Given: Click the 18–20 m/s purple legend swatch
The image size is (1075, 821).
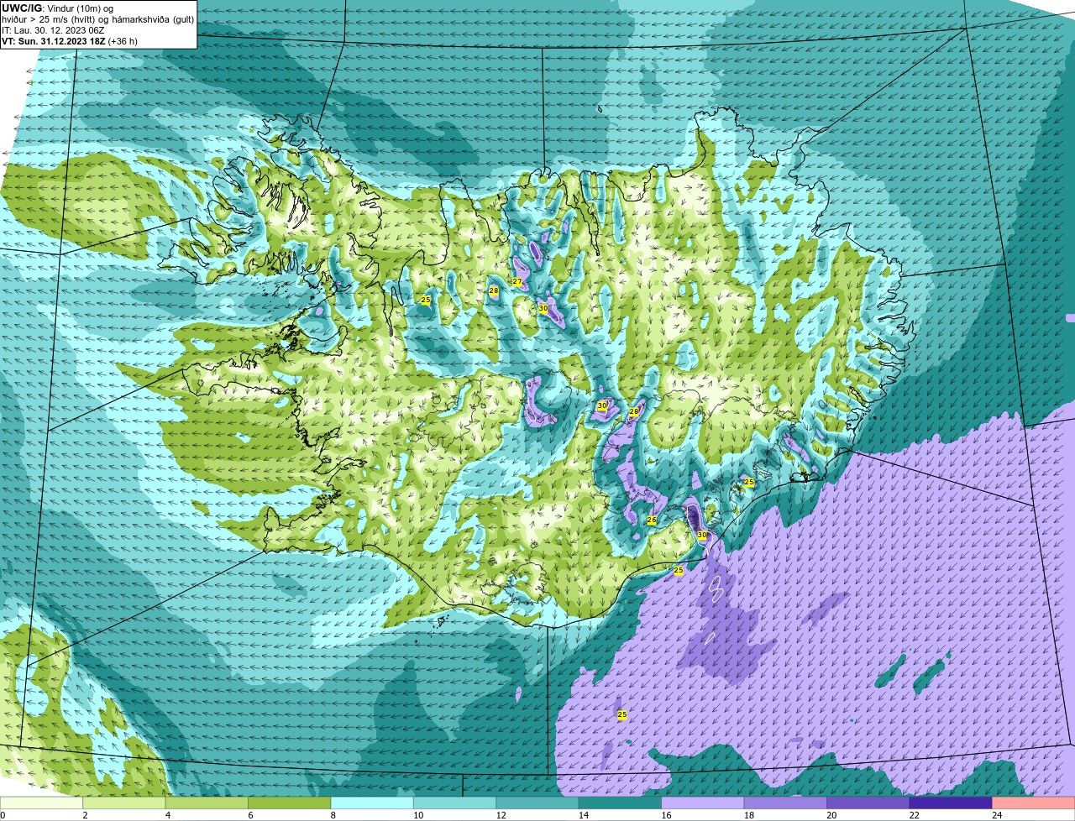Looking at the screenshot, I should (x=786, y=803).
